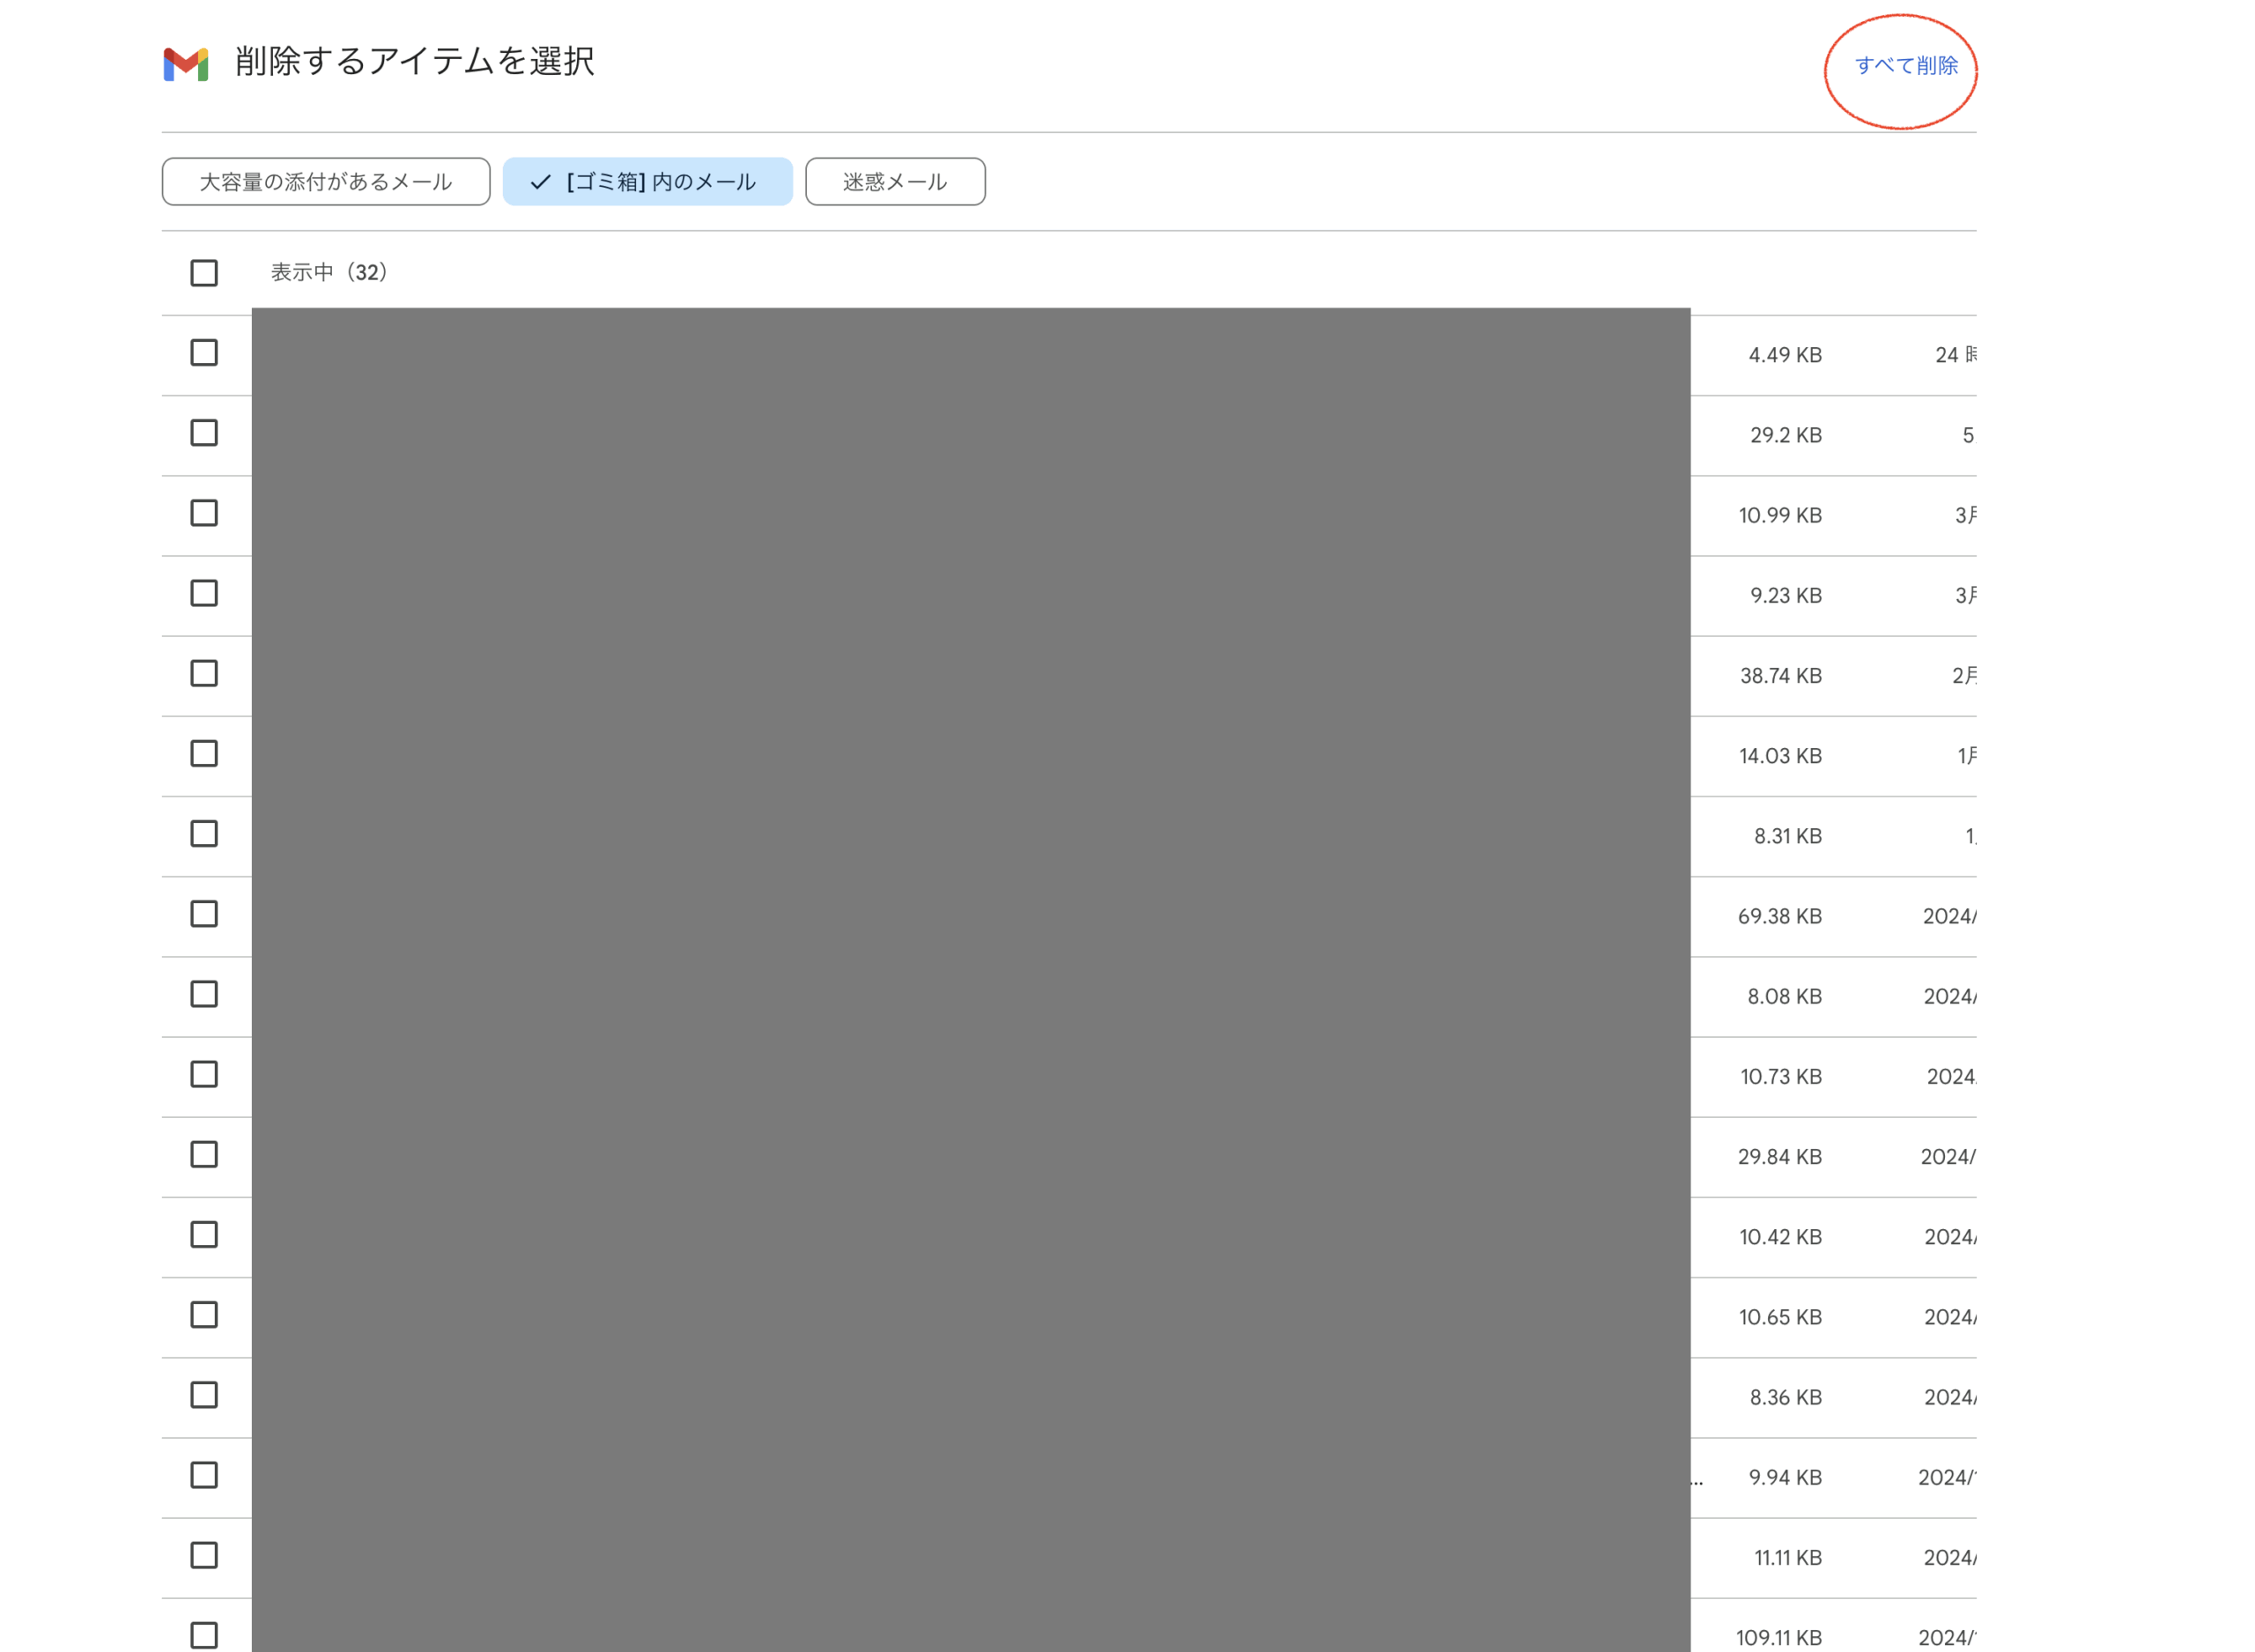Screen dimensions: 2255x1652
Task: Mark the 29.84 KB mail checkbox
Action: tap(203, 1154)
